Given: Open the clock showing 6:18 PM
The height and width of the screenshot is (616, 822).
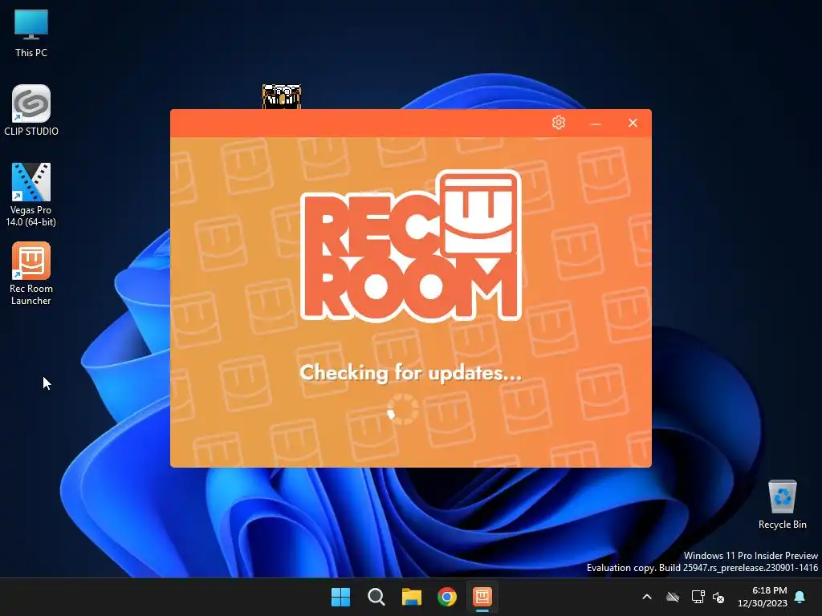Looking at the screenshot, I should [x=763, y=597].
